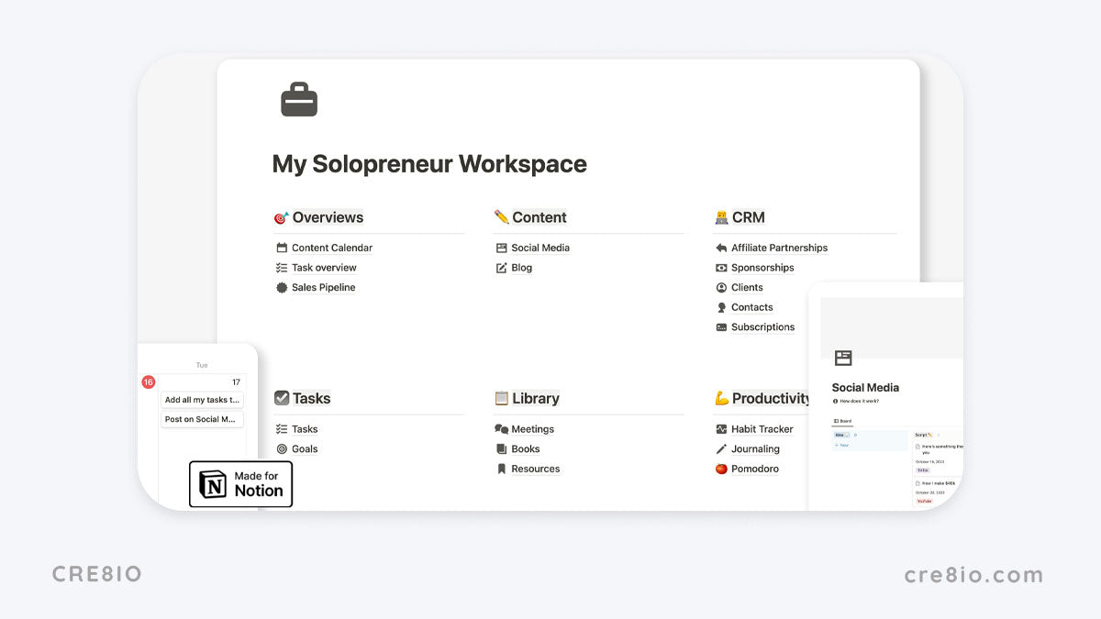Open the Meetings page in Library
The width and height of the screenshot is (1101, 619).
532,429
